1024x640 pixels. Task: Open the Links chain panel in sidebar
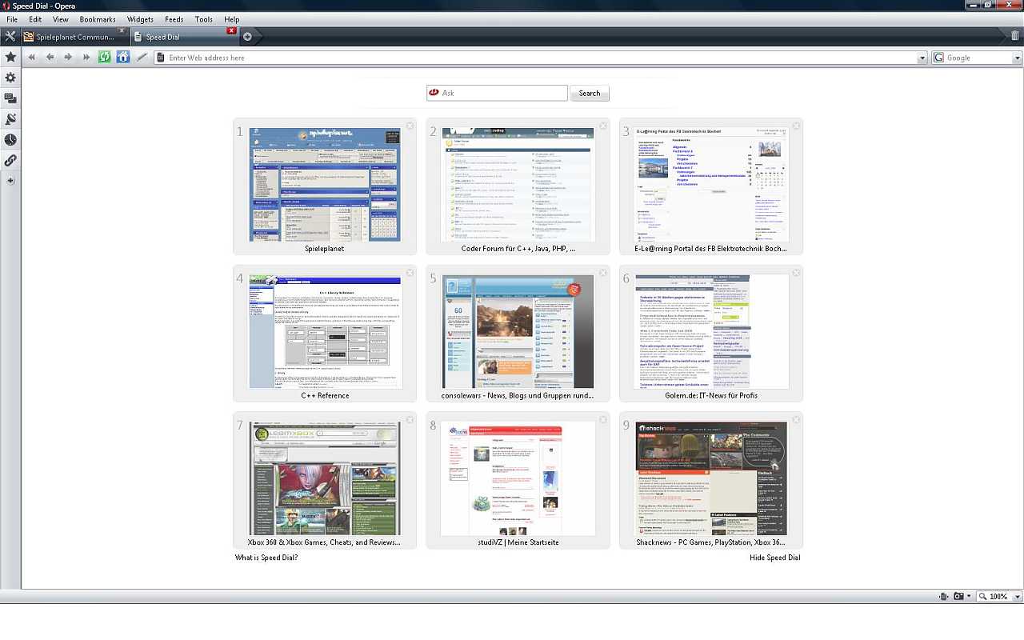tap(10, 161)
